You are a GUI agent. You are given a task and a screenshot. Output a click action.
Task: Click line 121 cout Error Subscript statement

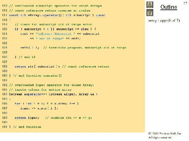tap(60, 34)
